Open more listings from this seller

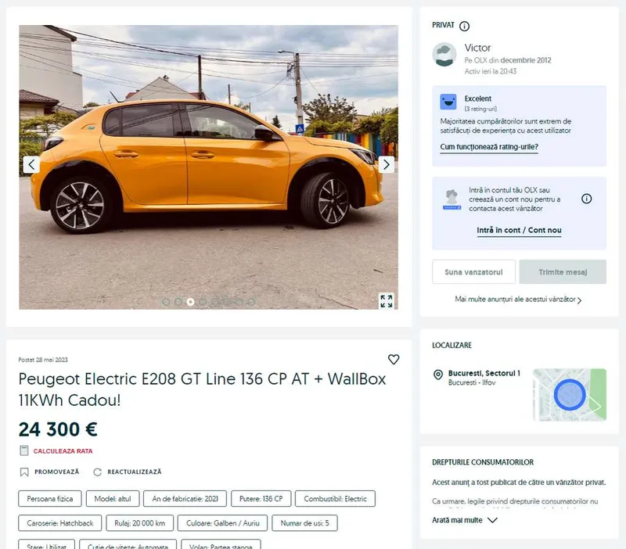518,300
